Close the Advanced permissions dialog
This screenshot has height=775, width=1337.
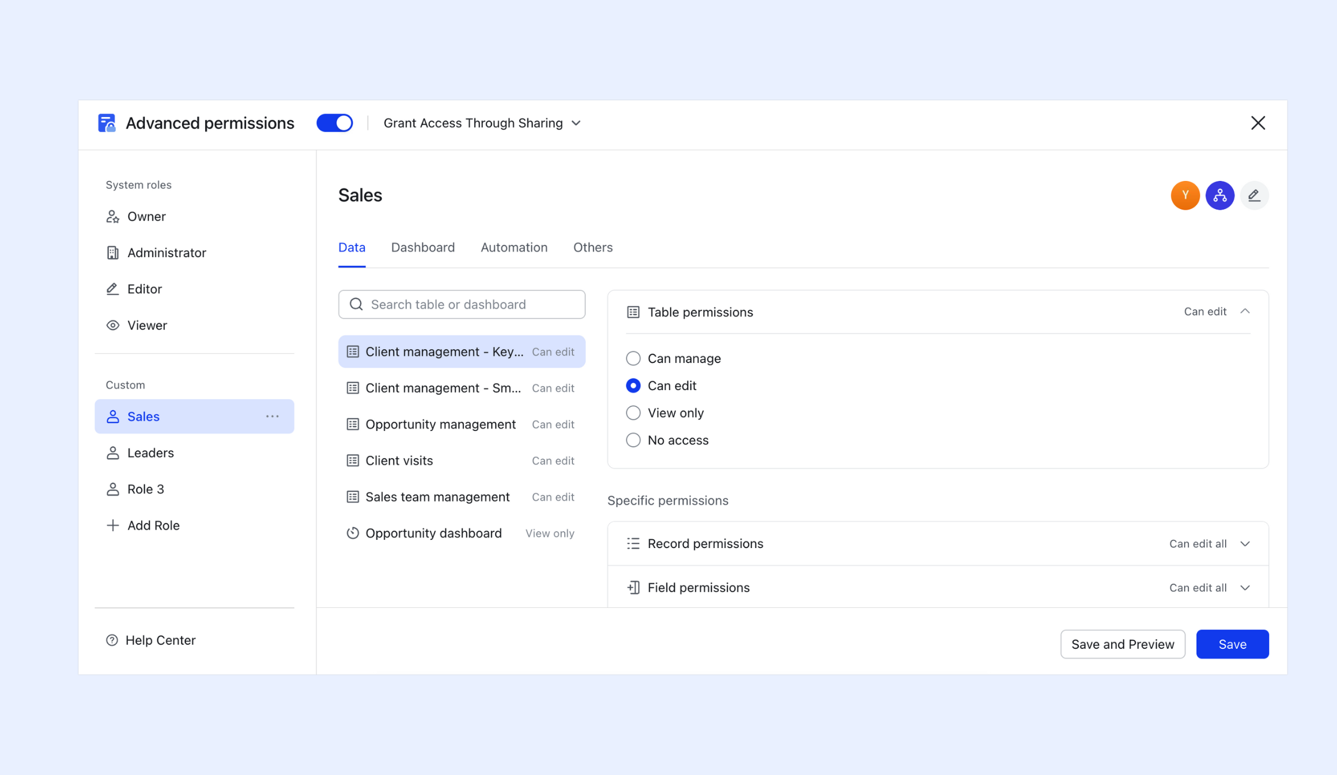tap(1258, 123)
